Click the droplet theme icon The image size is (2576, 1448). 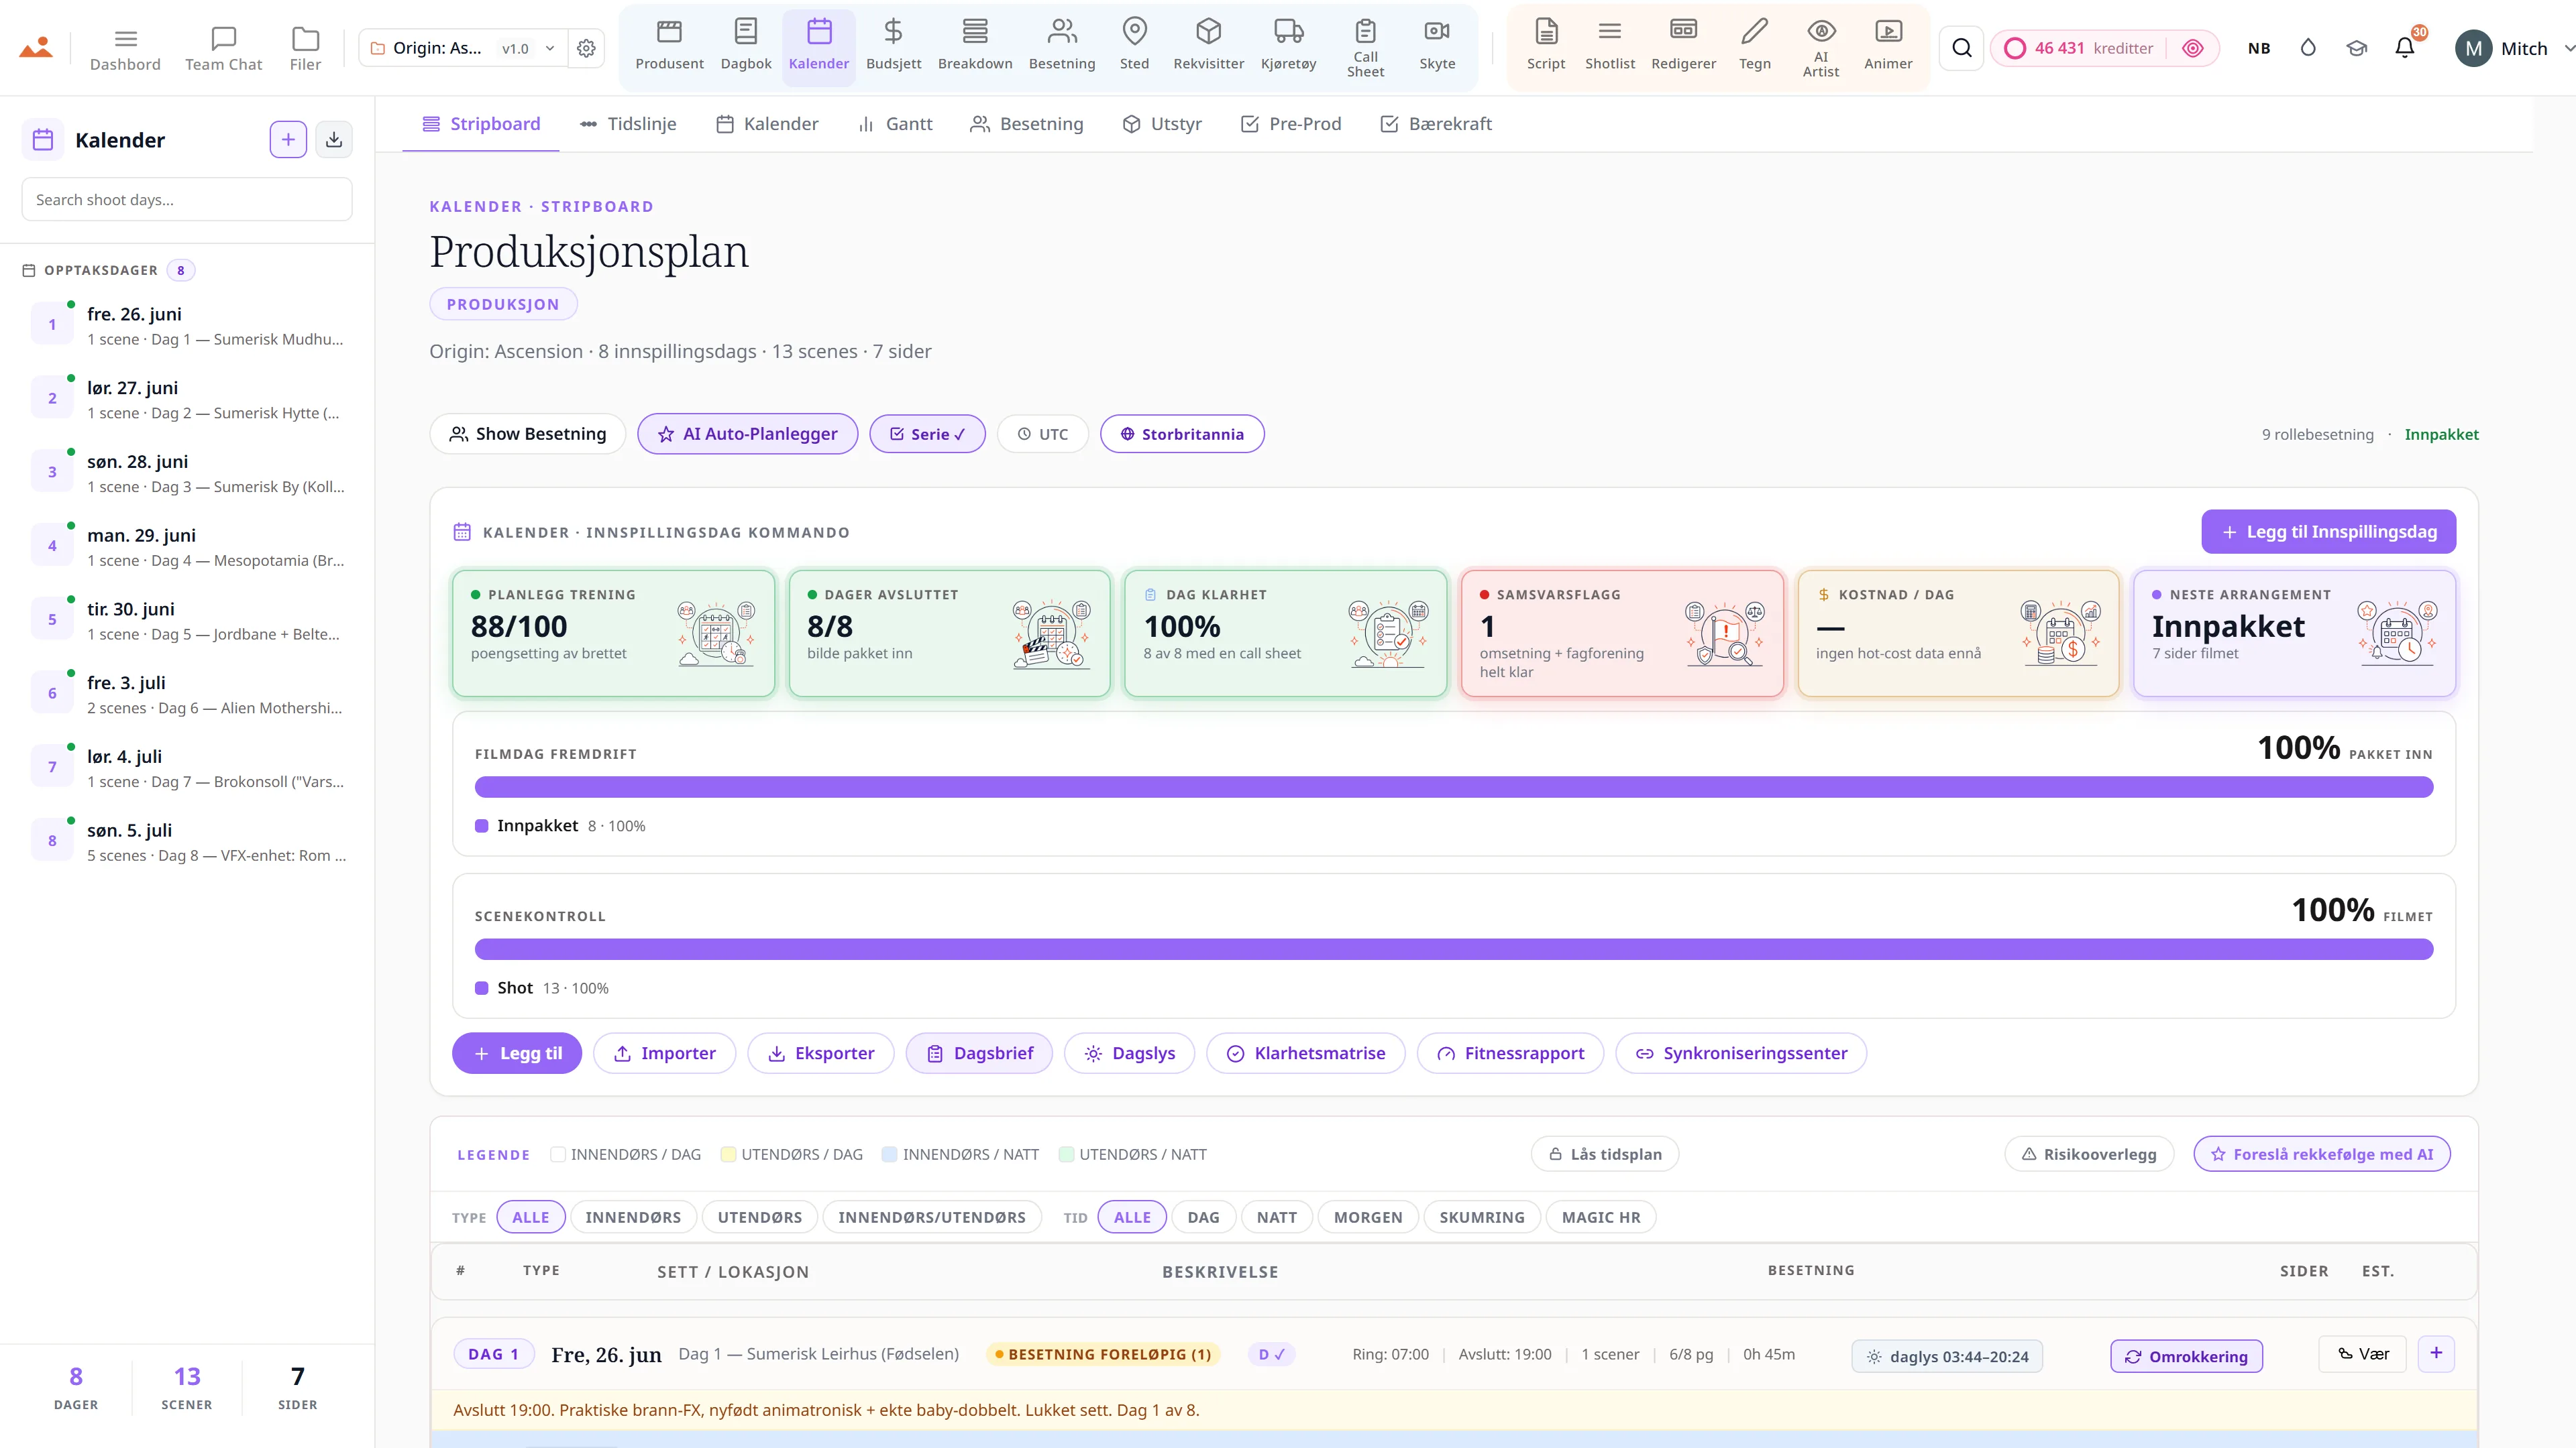pyautogui.click(x=2308, y=48)
